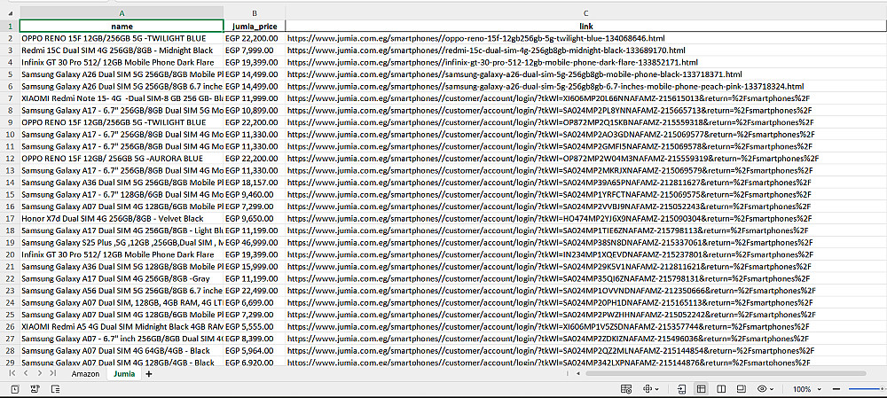
Task: Open infinix-gt-30-pro dark-flare link in row 4
Action: 492,62
